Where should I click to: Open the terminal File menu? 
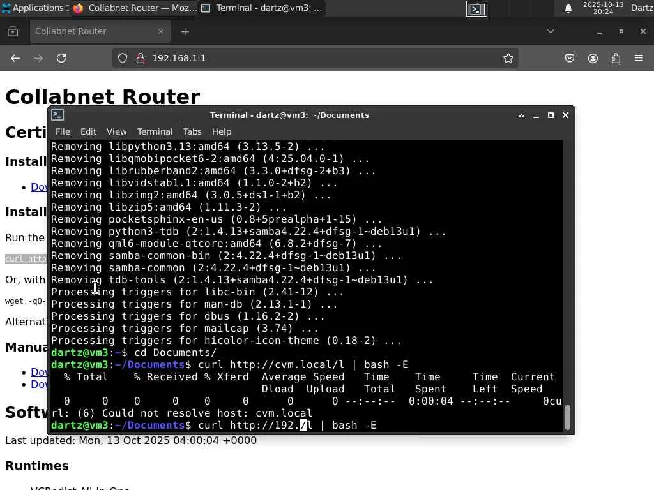click(x=63, y=131)
